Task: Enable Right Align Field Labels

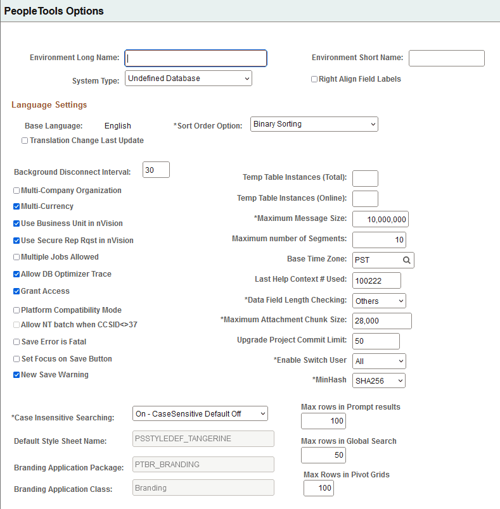Action: 314,79
